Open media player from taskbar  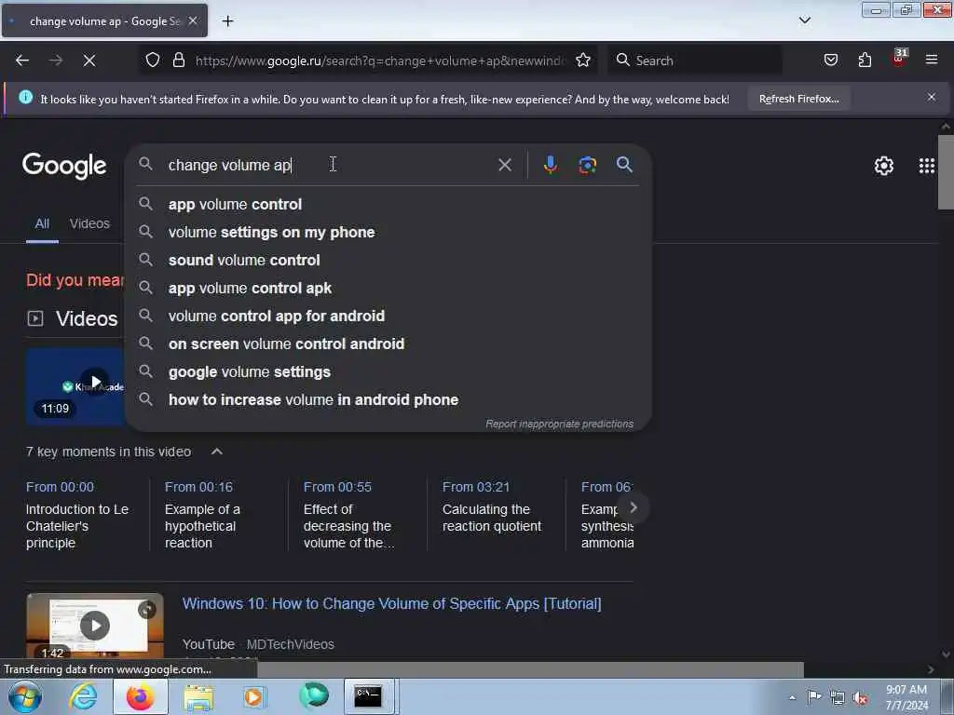coord(255,696)
